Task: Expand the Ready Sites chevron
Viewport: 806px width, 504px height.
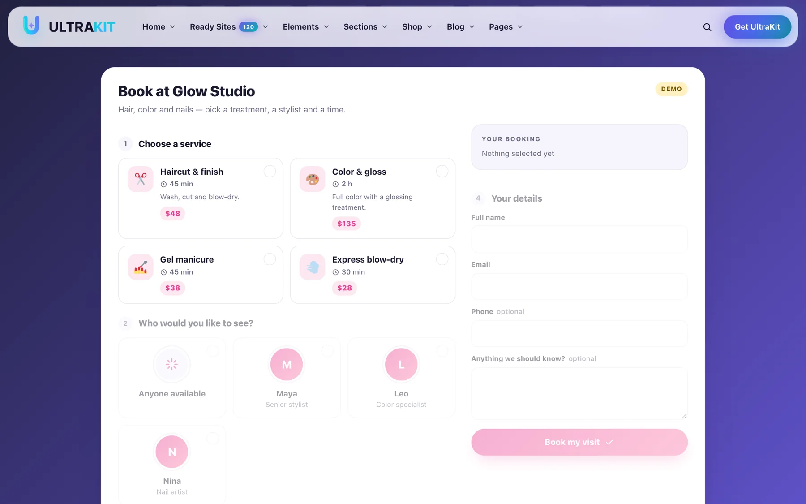Action: 265,27
